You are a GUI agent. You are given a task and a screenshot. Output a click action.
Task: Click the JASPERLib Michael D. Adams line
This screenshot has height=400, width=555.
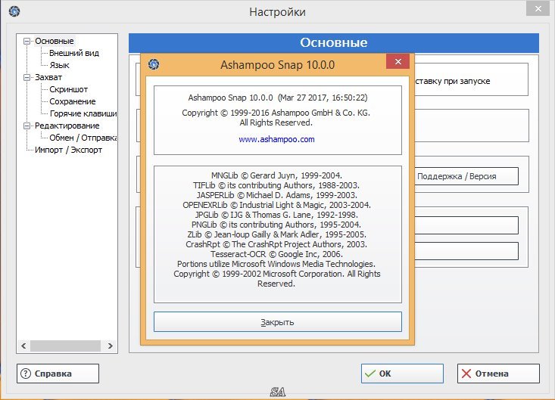coord(277,195)
